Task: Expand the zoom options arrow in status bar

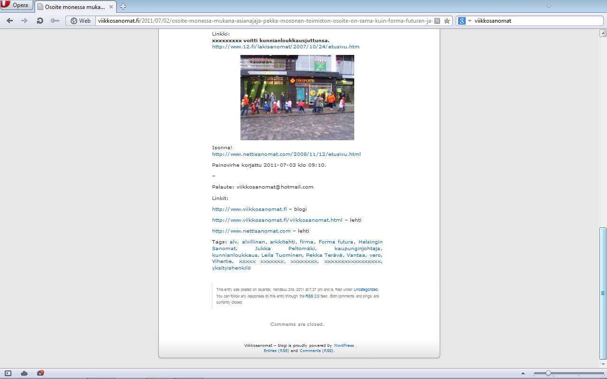Action: click(x=523, y=373)
